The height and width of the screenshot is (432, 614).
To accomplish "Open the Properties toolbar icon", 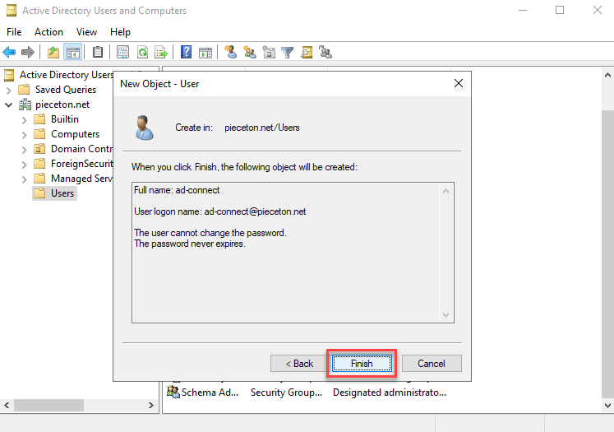I will coord(122,52).
